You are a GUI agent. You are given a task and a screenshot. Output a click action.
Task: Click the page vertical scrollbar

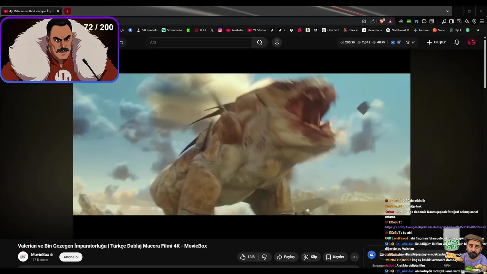(x=485, y=64)
